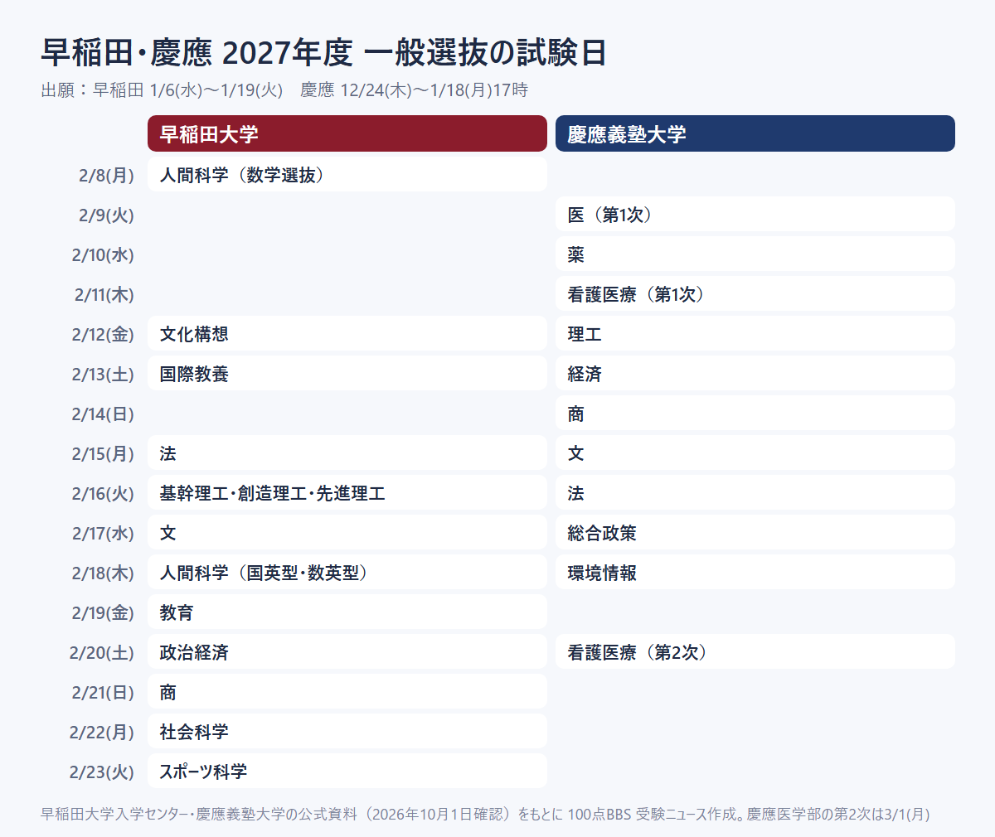Select the 2/18(木) date label
The width and height of the screenshot is (995, 837).
coord(103,573)
